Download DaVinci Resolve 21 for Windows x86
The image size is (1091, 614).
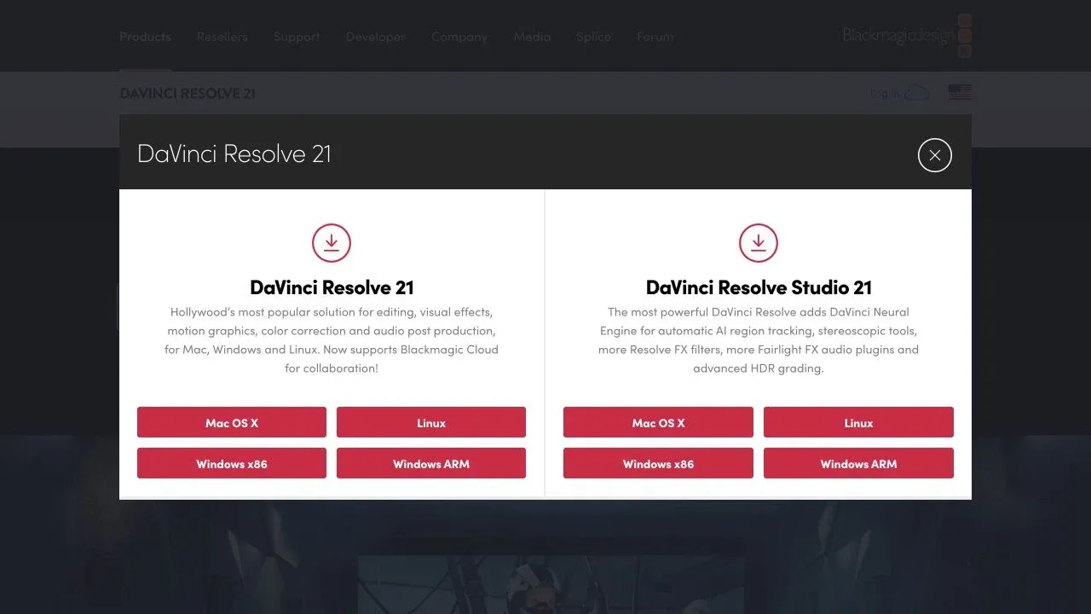click(x=232, y=463)
